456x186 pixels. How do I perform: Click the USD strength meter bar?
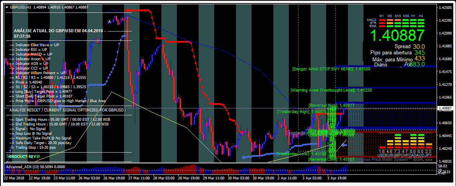pos(382,147)
